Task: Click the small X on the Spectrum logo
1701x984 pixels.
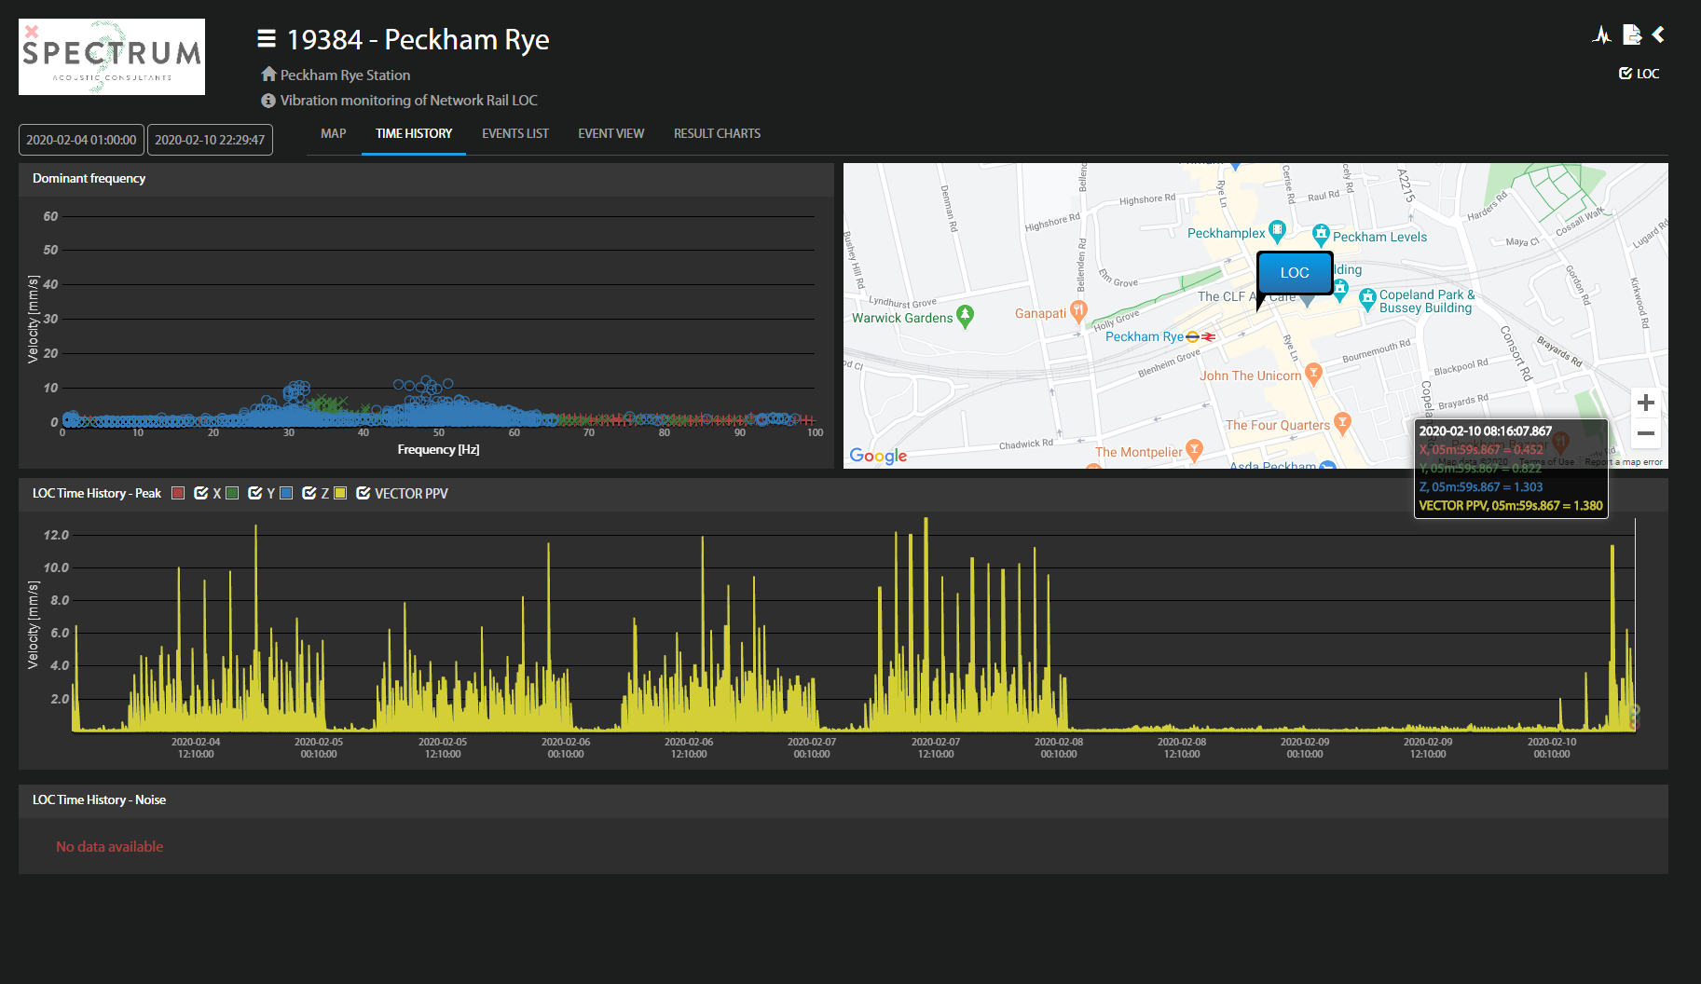Action: [x=32, y=32]
